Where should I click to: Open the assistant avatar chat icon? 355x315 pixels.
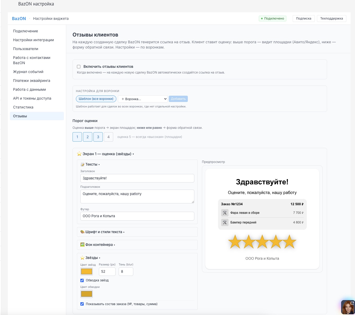point(348,307)
